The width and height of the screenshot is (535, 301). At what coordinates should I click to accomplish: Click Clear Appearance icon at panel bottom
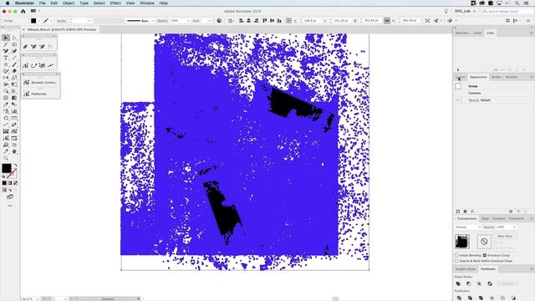click(511, 212)
